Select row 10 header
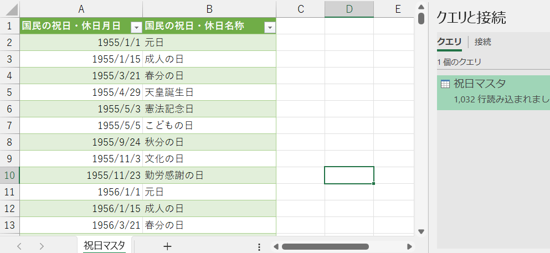This screenshot has height=253, width=550. click(9, 175)
